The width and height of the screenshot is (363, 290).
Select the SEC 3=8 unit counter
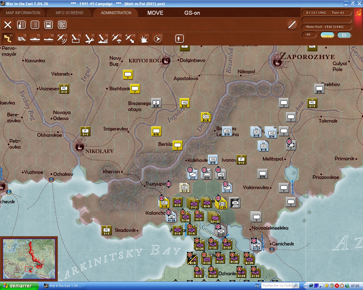[x=164, y=202]
